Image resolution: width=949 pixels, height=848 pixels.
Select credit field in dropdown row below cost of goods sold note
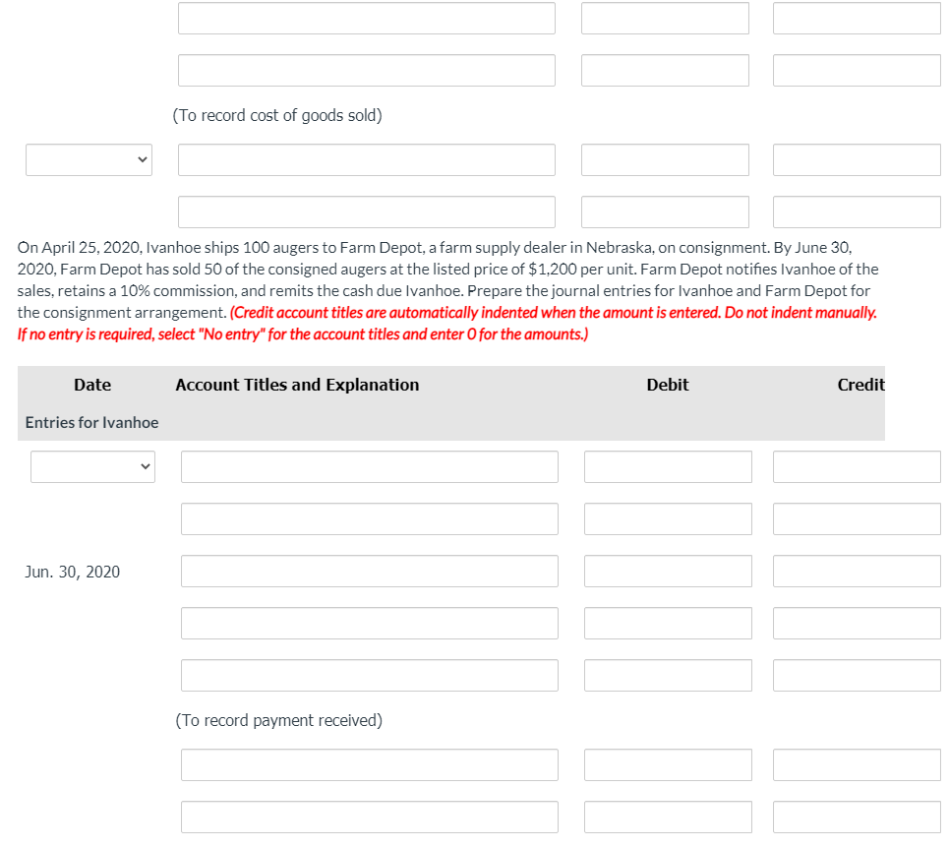[x=857, y=159]
